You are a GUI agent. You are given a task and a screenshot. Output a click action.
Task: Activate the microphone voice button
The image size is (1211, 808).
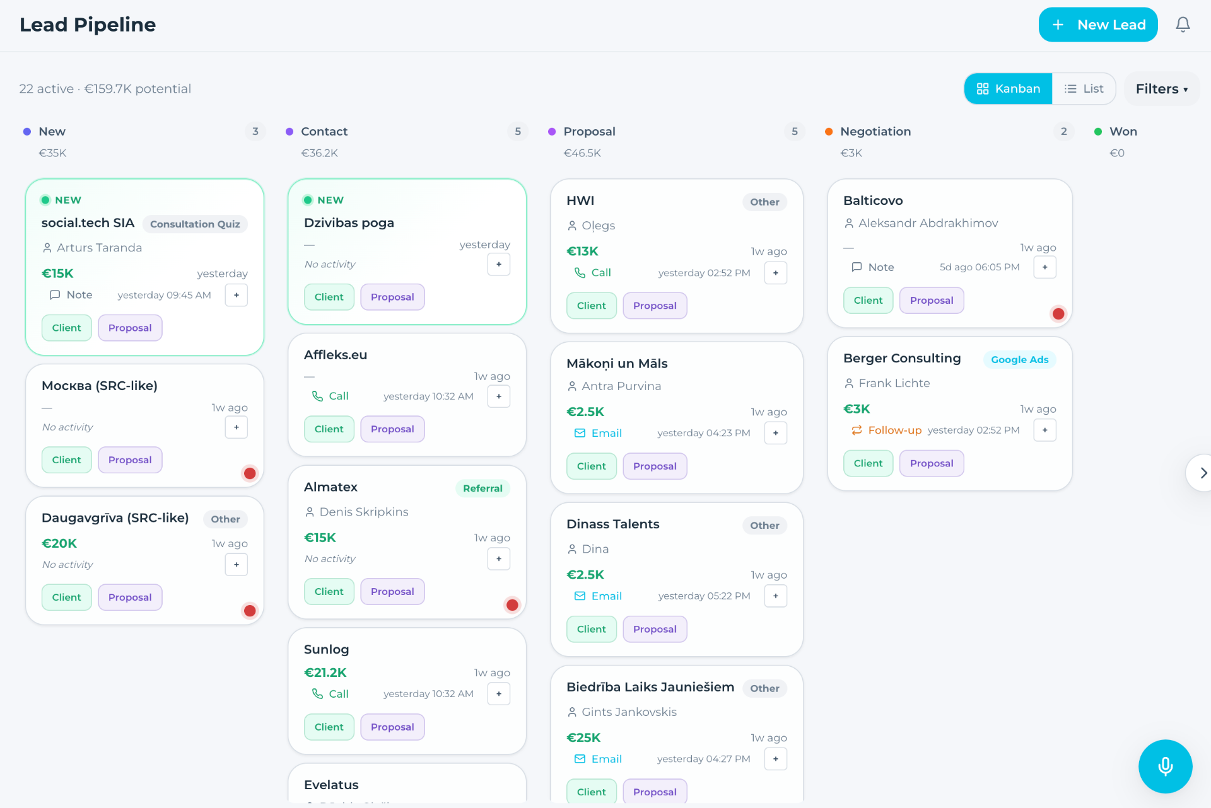pyautogui.click(x=1165, y=766)
